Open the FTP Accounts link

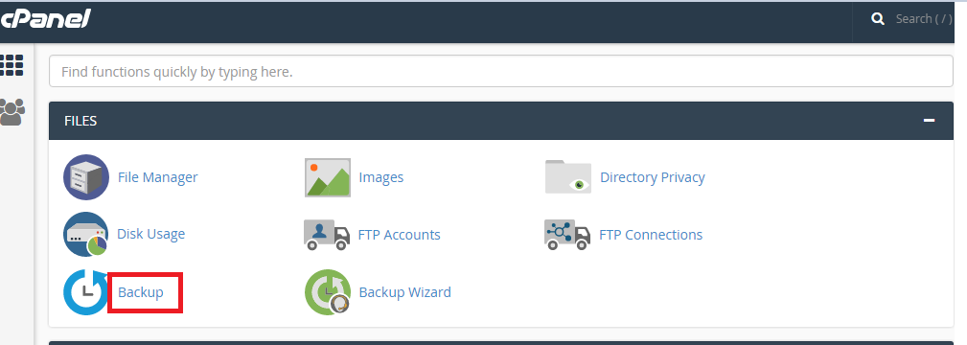click(399, 235)
